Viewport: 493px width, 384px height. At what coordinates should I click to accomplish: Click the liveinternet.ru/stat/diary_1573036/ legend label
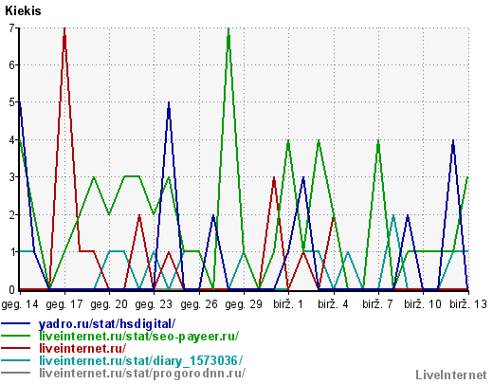(140, 361)
